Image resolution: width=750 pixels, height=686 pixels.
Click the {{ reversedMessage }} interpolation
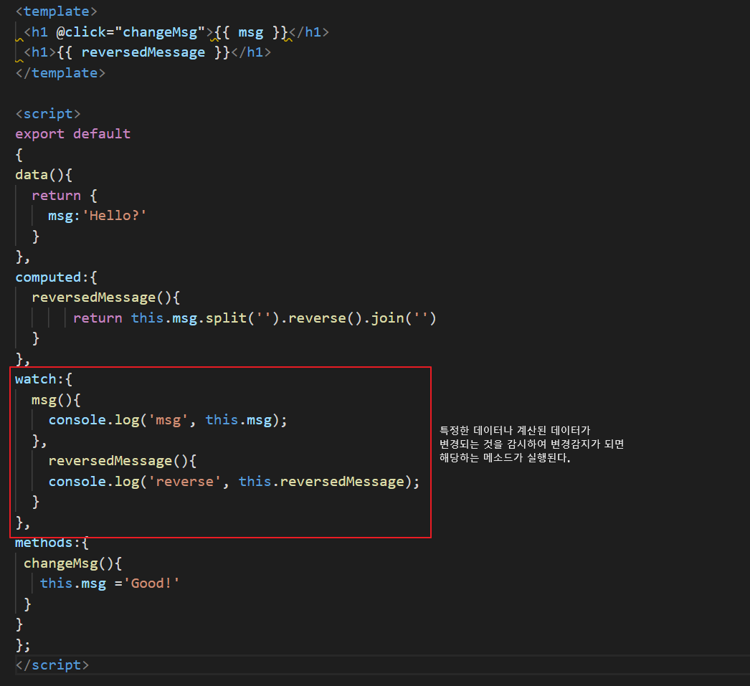[x=143, y=52]
